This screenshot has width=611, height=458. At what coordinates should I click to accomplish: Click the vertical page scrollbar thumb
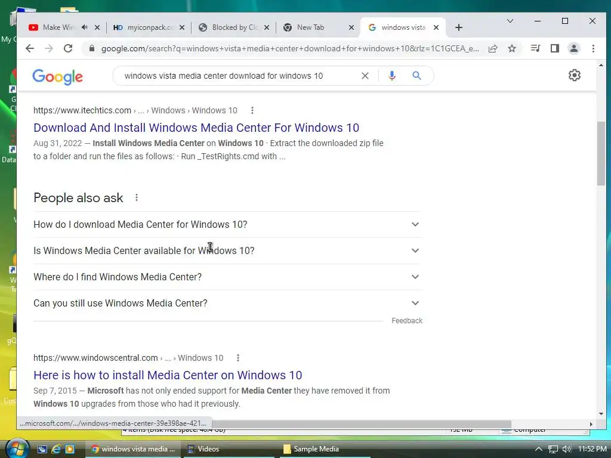(x=601, y=153)
